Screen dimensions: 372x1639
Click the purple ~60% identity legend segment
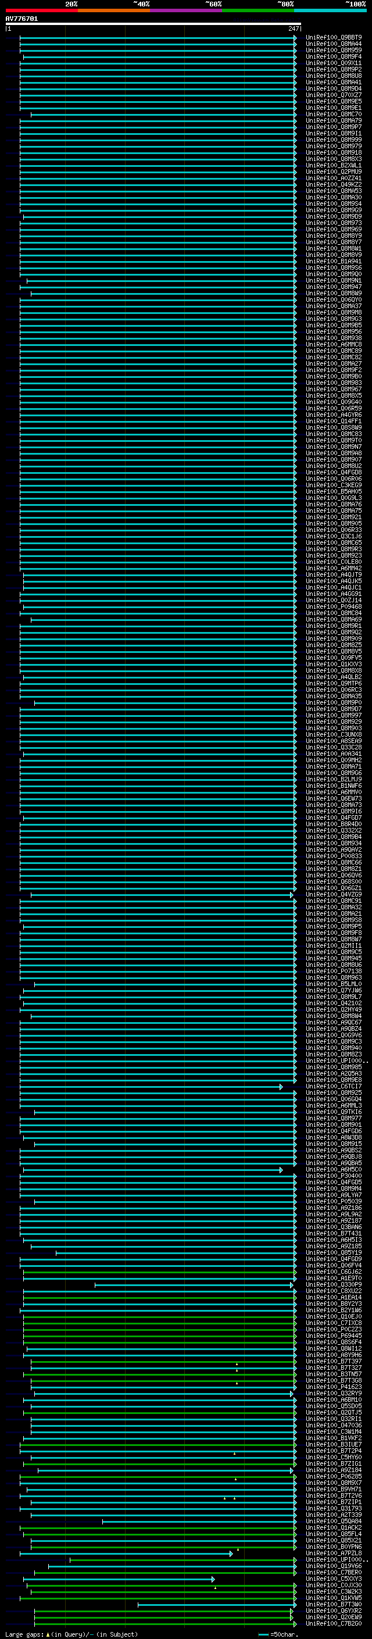[x=187, y=10]
